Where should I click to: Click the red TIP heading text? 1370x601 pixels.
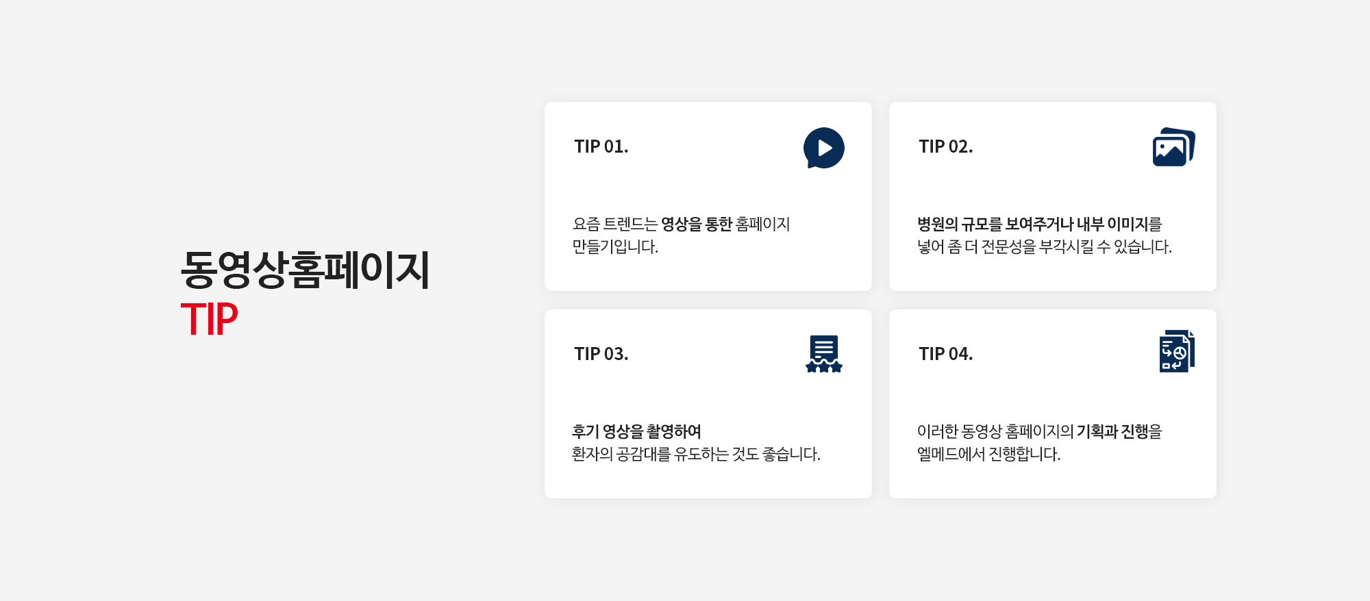[x=209, y=319]
